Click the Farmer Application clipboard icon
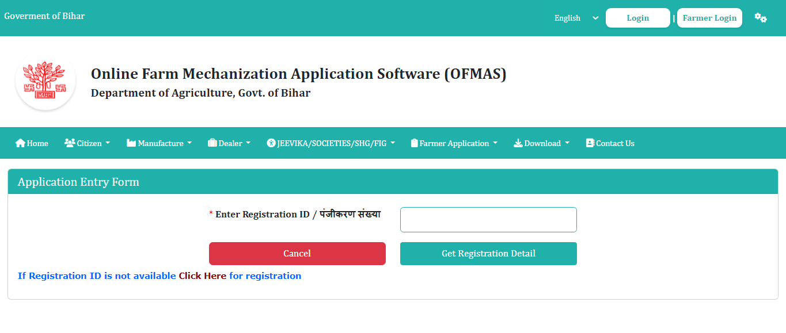 pyautogui.click(x=414, y=143)
